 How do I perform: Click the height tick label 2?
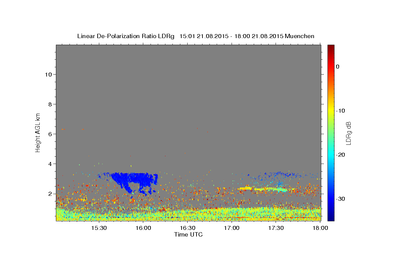click(x=50, y=194)
